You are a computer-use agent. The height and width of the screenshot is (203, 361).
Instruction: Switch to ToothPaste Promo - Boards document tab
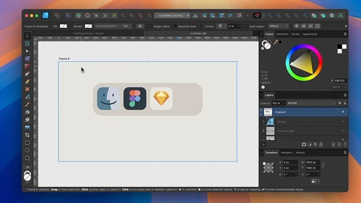click(88, 33)
